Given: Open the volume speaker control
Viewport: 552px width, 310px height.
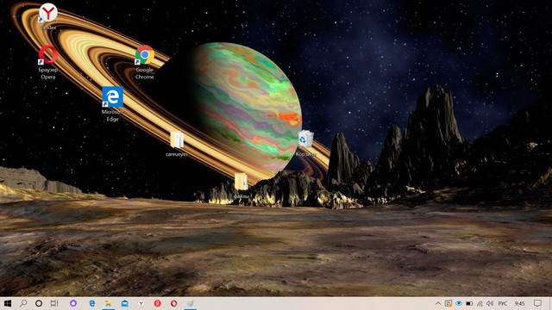Looking at the screenshot, I should click(490, 303).
